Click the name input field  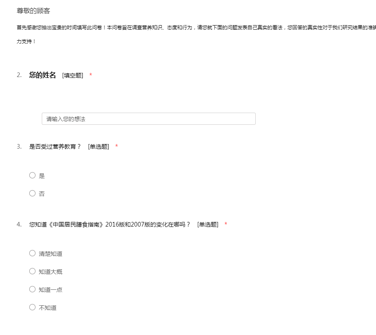pyautogui.click(x=148, y=119)
